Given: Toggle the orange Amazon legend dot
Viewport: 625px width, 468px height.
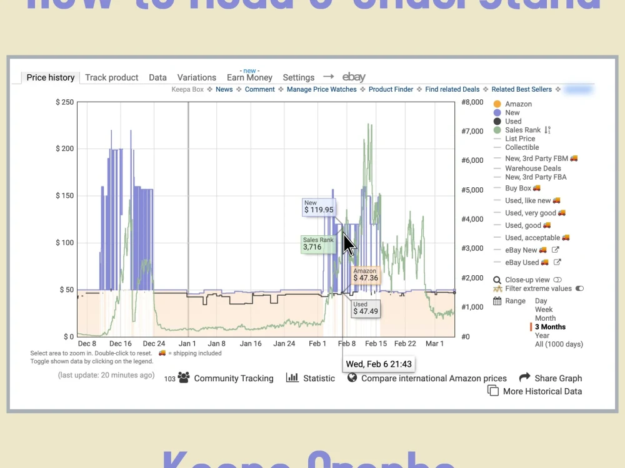Looking at the screenshot, I should coord(497,104).
